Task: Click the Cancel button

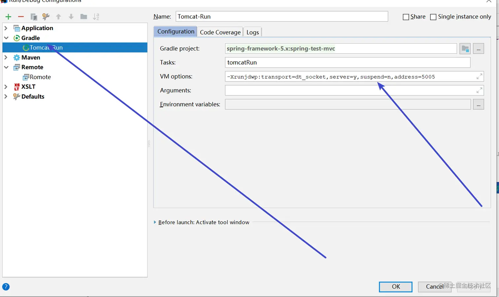Action: pos(435,287)
